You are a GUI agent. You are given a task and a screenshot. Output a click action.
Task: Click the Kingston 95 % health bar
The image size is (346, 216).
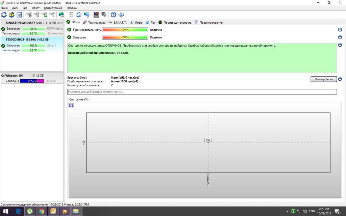pos(33,29)
